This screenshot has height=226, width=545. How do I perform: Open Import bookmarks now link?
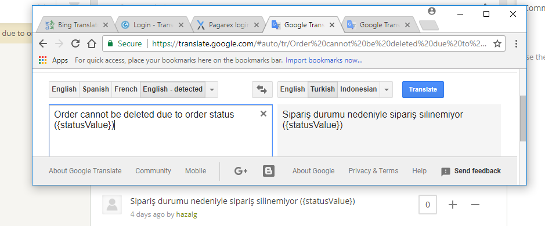tap(324, 60)
